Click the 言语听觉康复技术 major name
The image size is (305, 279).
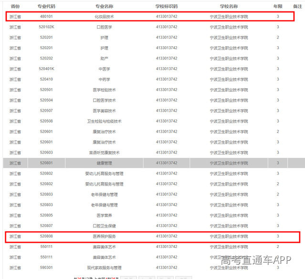[104, 153]
